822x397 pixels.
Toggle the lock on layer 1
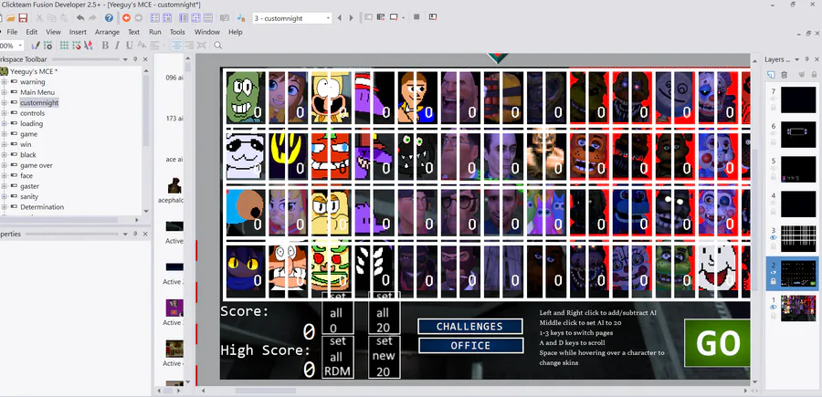pos(774,316)
